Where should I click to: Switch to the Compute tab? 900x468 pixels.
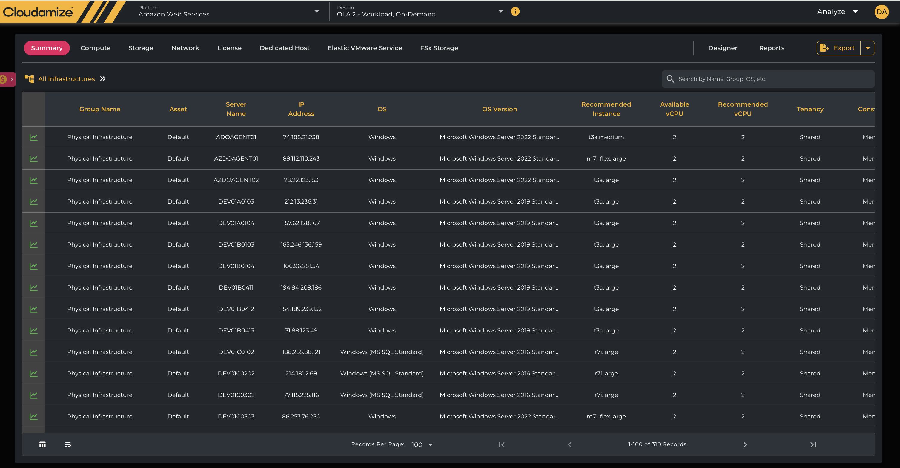[x=95, y=48]
